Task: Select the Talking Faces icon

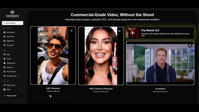Action: [x=4, y=63]
